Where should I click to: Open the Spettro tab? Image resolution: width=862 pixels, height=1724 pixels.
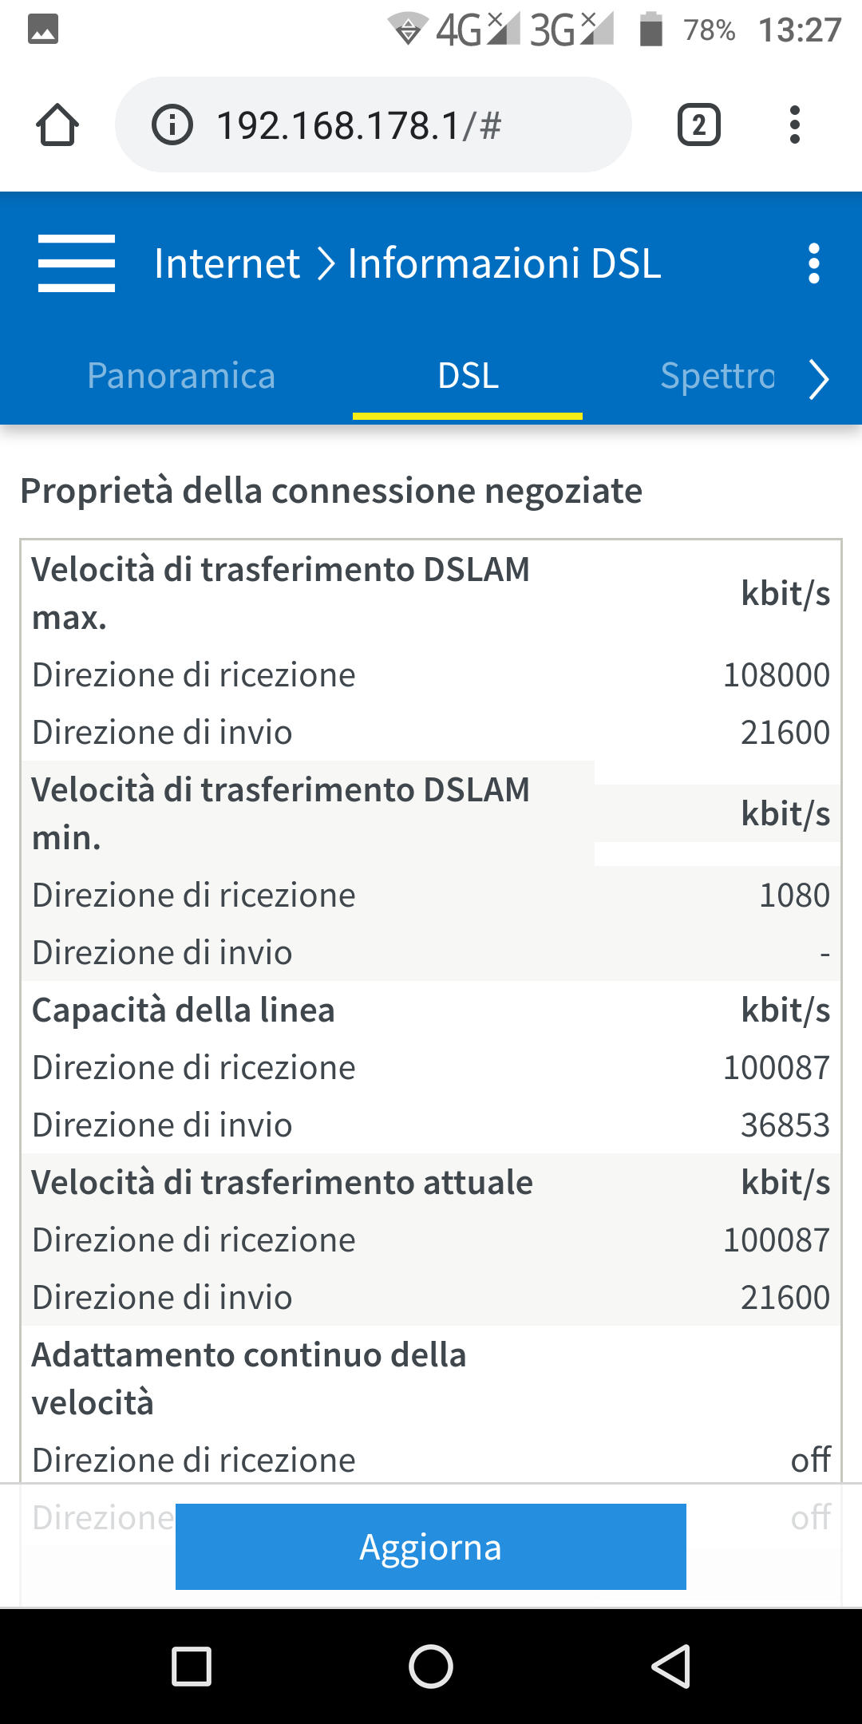pyautogui.click(x=718, y=376)
